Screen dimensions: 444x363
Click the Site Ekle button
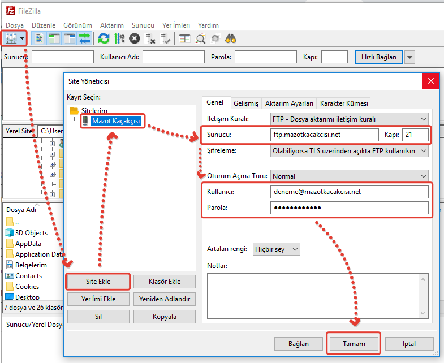[98, 282]
